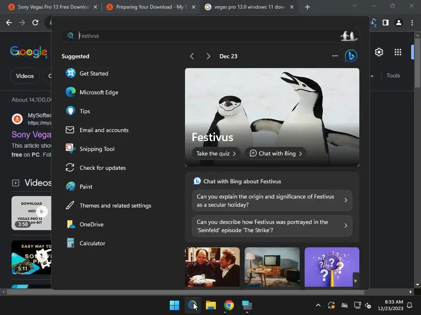This screenshot has height=315, width=421.
Task: Go to previous day in search highlights
Action: pos(192,56)
